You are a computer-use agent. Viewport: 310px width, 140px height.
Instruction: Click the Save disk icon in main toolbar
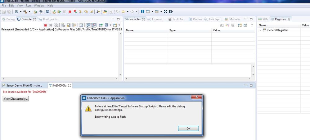[4, 12]
